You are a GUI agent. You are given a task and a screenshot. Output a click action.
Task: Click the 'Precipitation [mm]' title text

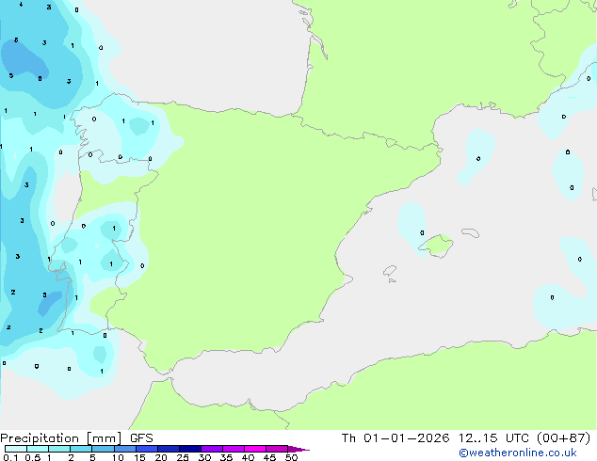tap(61, 438)
